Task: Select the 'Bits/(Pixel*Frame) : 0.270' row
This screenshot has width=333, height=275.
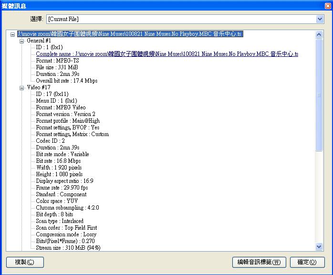Action: point(65,241)
